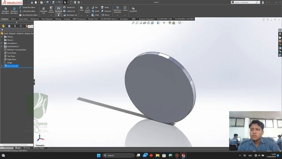282x159 pixels.
Task: Open the Curves dropdown arrow
Action: click(125, 15)
